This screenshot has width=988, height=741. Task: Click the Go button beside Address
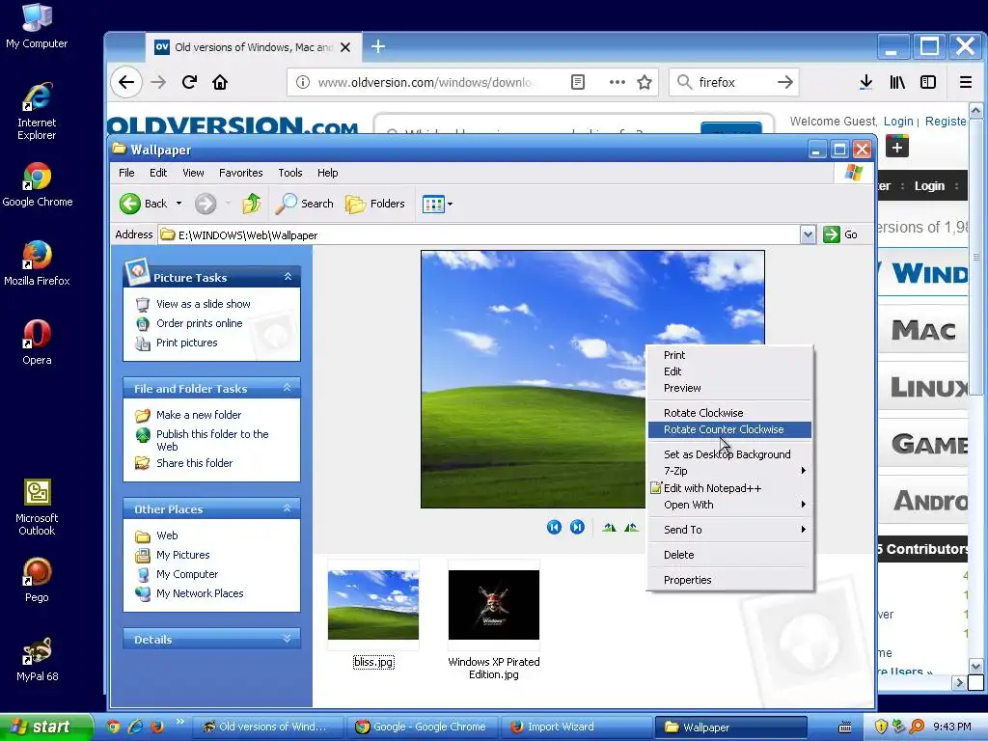[x=840, y=234]
